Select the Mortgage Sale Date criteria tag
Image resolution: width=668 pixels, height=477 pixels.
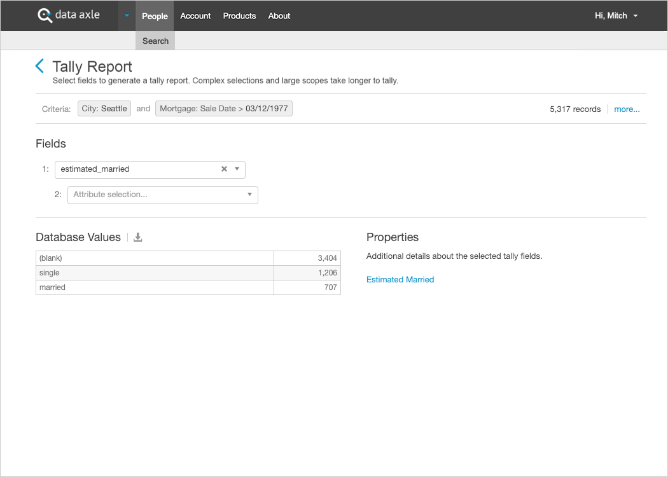pos(224,109)
